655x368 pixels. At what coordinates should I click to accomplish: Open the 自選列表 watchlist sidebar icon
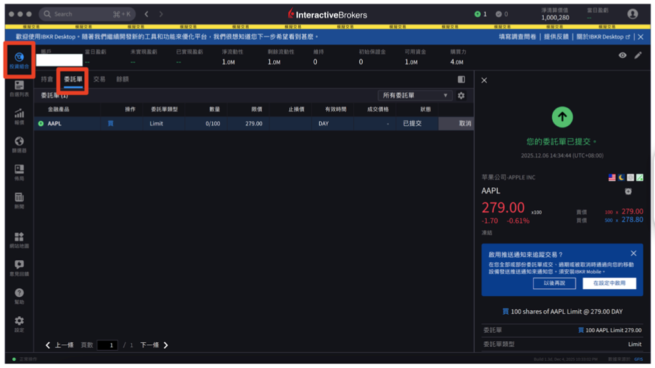tap(19, 88)
